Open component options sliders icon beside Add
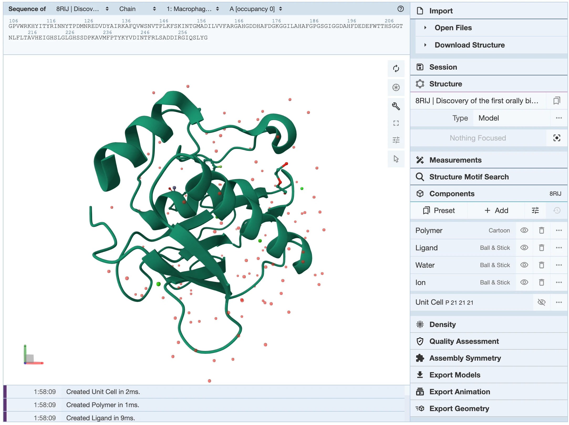 (535, 210)
